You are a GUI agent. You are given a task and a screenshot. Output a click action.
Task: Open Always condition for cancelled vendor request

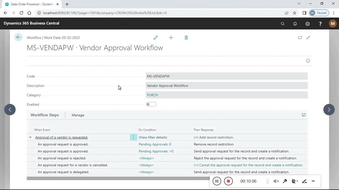(146, 165)
